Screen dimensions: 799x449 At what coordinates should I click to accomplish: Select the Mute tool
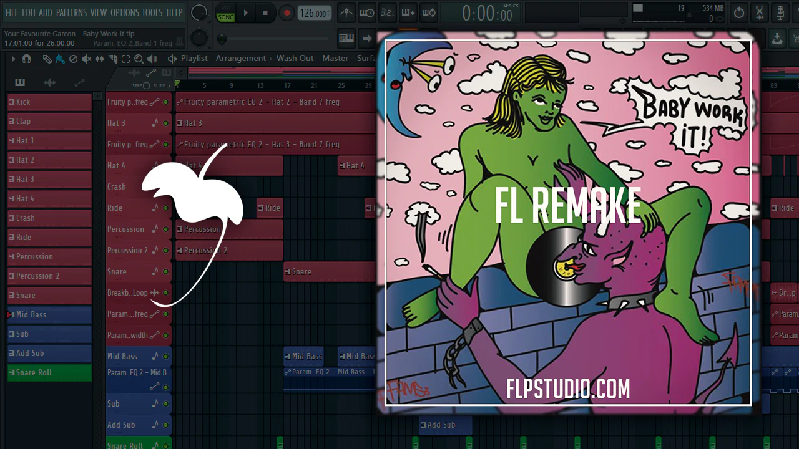click(x=86, y=59)
